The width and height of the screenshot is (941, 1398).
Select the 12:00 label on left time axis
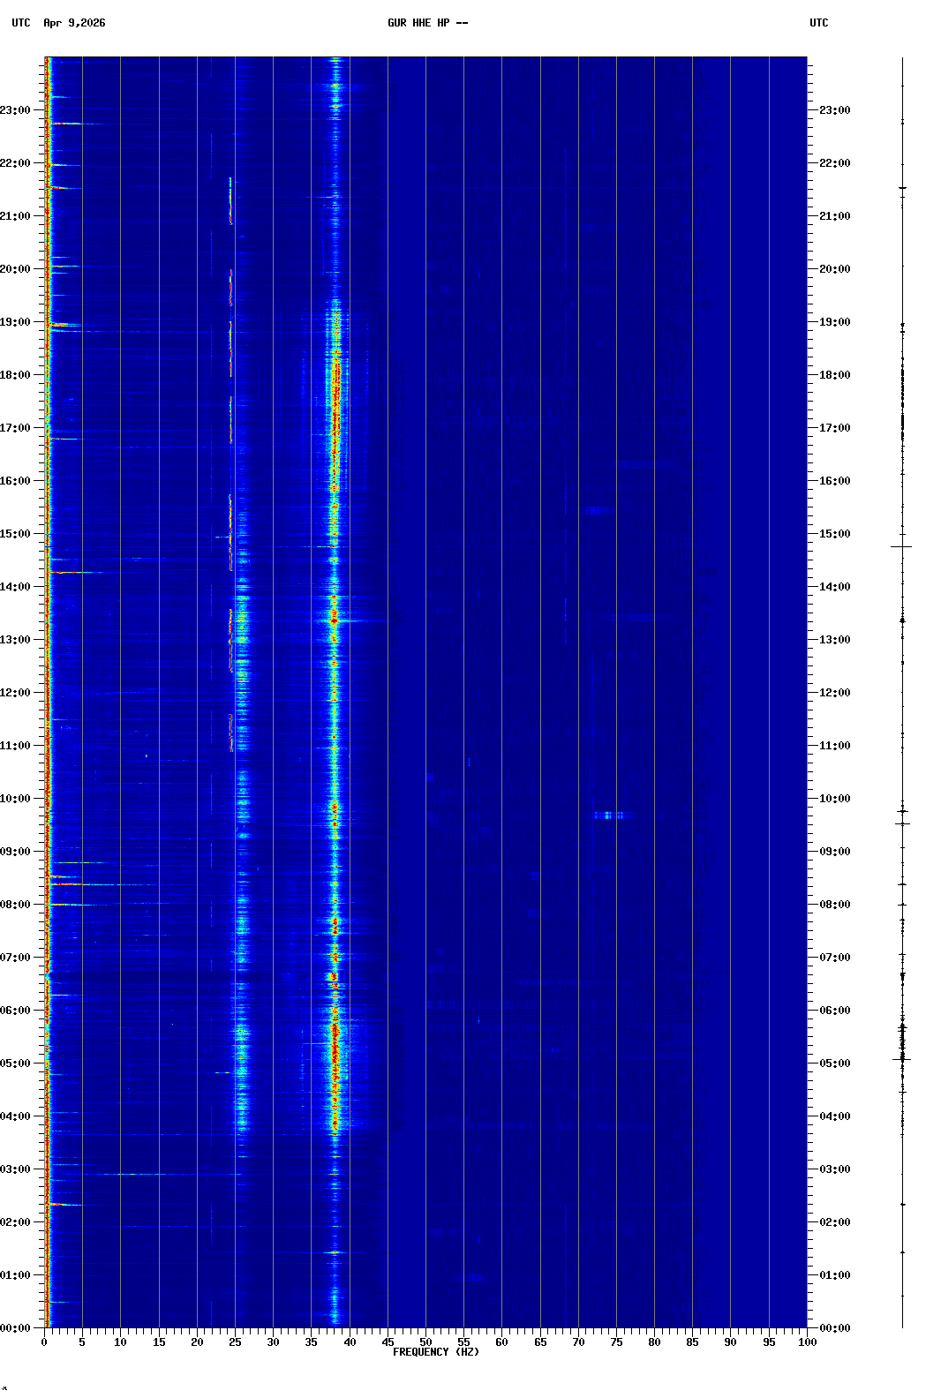tap(16, 693)
